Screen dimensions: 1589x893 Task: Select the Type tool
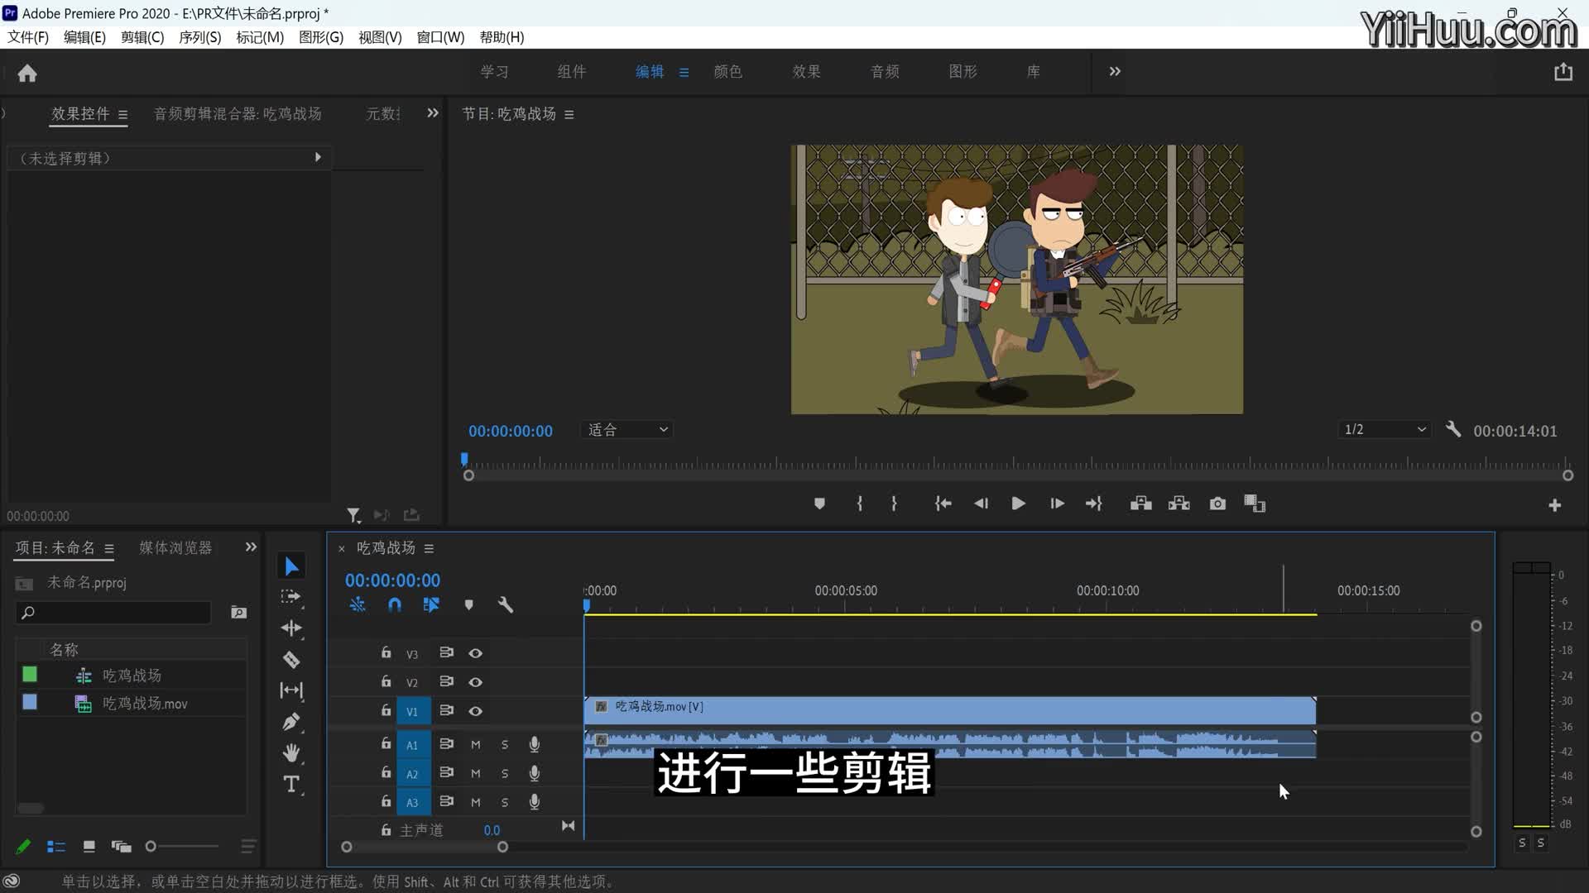pyautogui.click(x=291, y=785)
